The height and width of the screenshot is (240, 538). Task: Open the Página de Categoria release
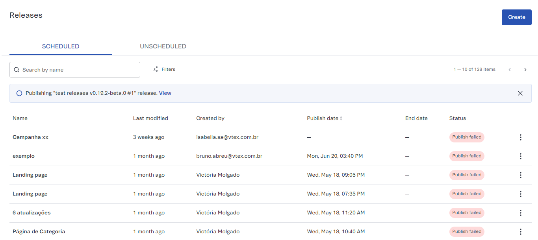point(39,232)
